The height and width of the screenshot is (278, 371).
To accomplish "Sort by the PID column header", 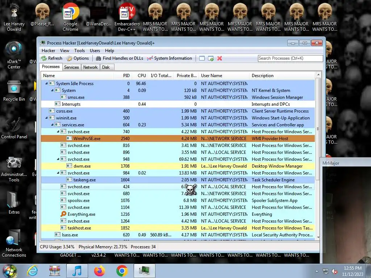I will 122,76.
